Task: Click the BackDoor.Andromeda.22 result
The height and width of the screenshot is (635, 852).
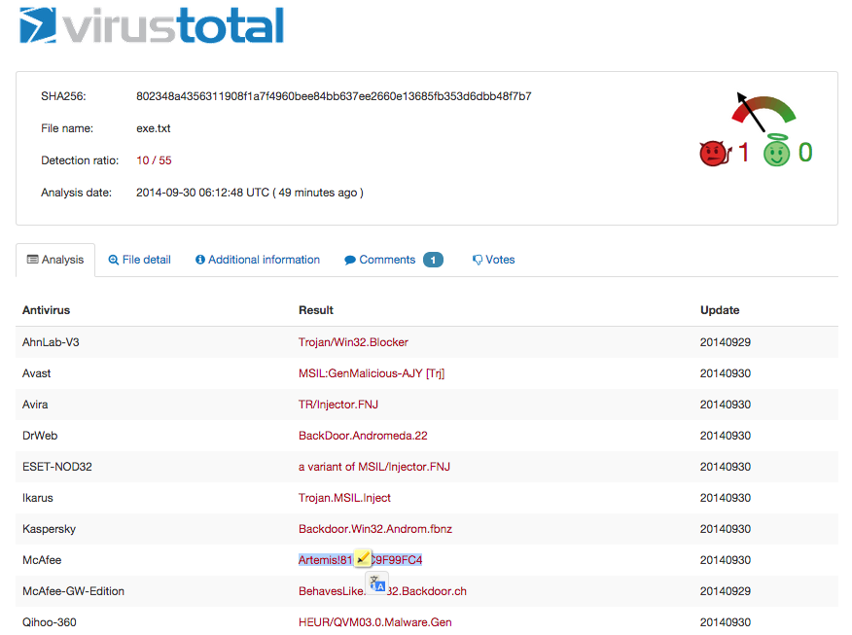Action: (363, 436)
